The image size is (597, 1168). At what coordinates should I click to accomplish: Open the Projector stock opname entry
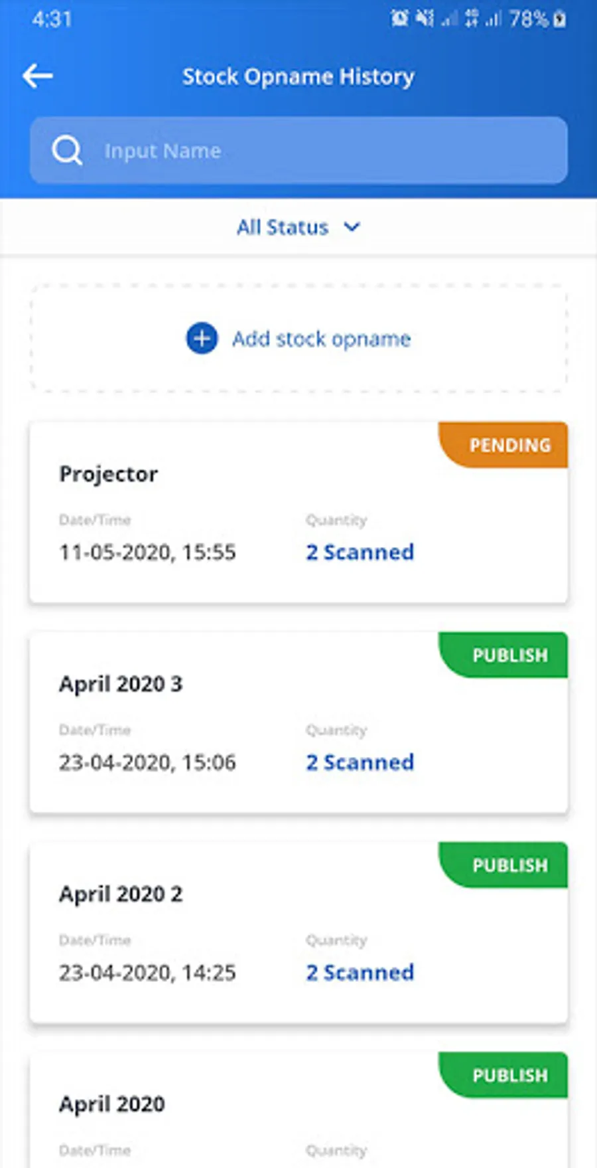[x=109, y=474]
